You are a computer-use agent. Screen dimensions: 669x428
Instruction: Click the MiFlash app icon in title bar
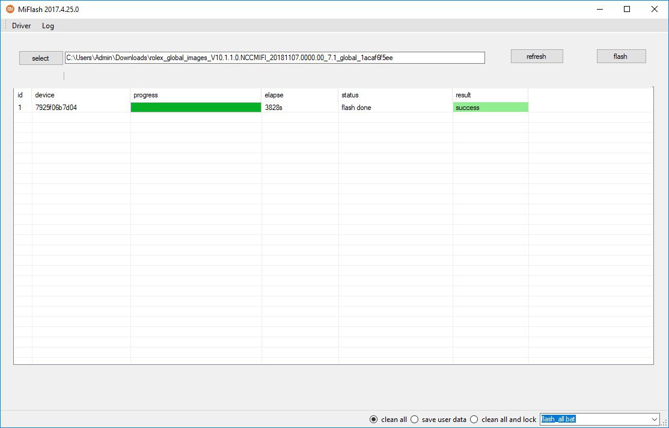click(10, 9)
